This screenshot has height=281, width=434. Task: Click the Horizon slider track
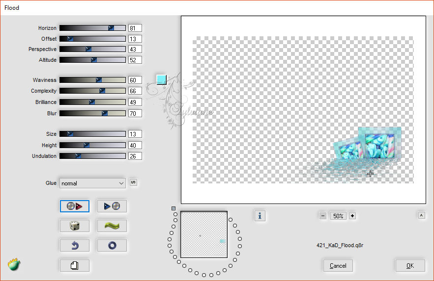click(x=92, y=28)
